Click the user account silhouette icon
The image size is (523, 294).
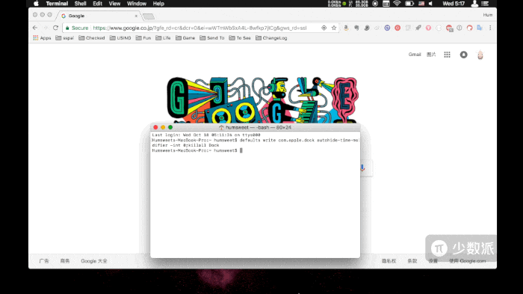(x=474, y=4)
